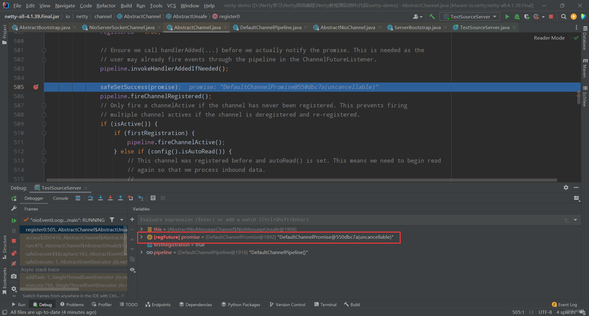The image size is (589, 316).
Task: Open debugger wrench settings icon
Action: click(14, 209)
